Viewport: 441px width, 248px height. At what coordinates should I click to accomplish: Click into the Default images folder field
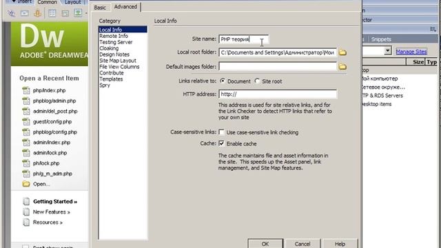point(278,67)
